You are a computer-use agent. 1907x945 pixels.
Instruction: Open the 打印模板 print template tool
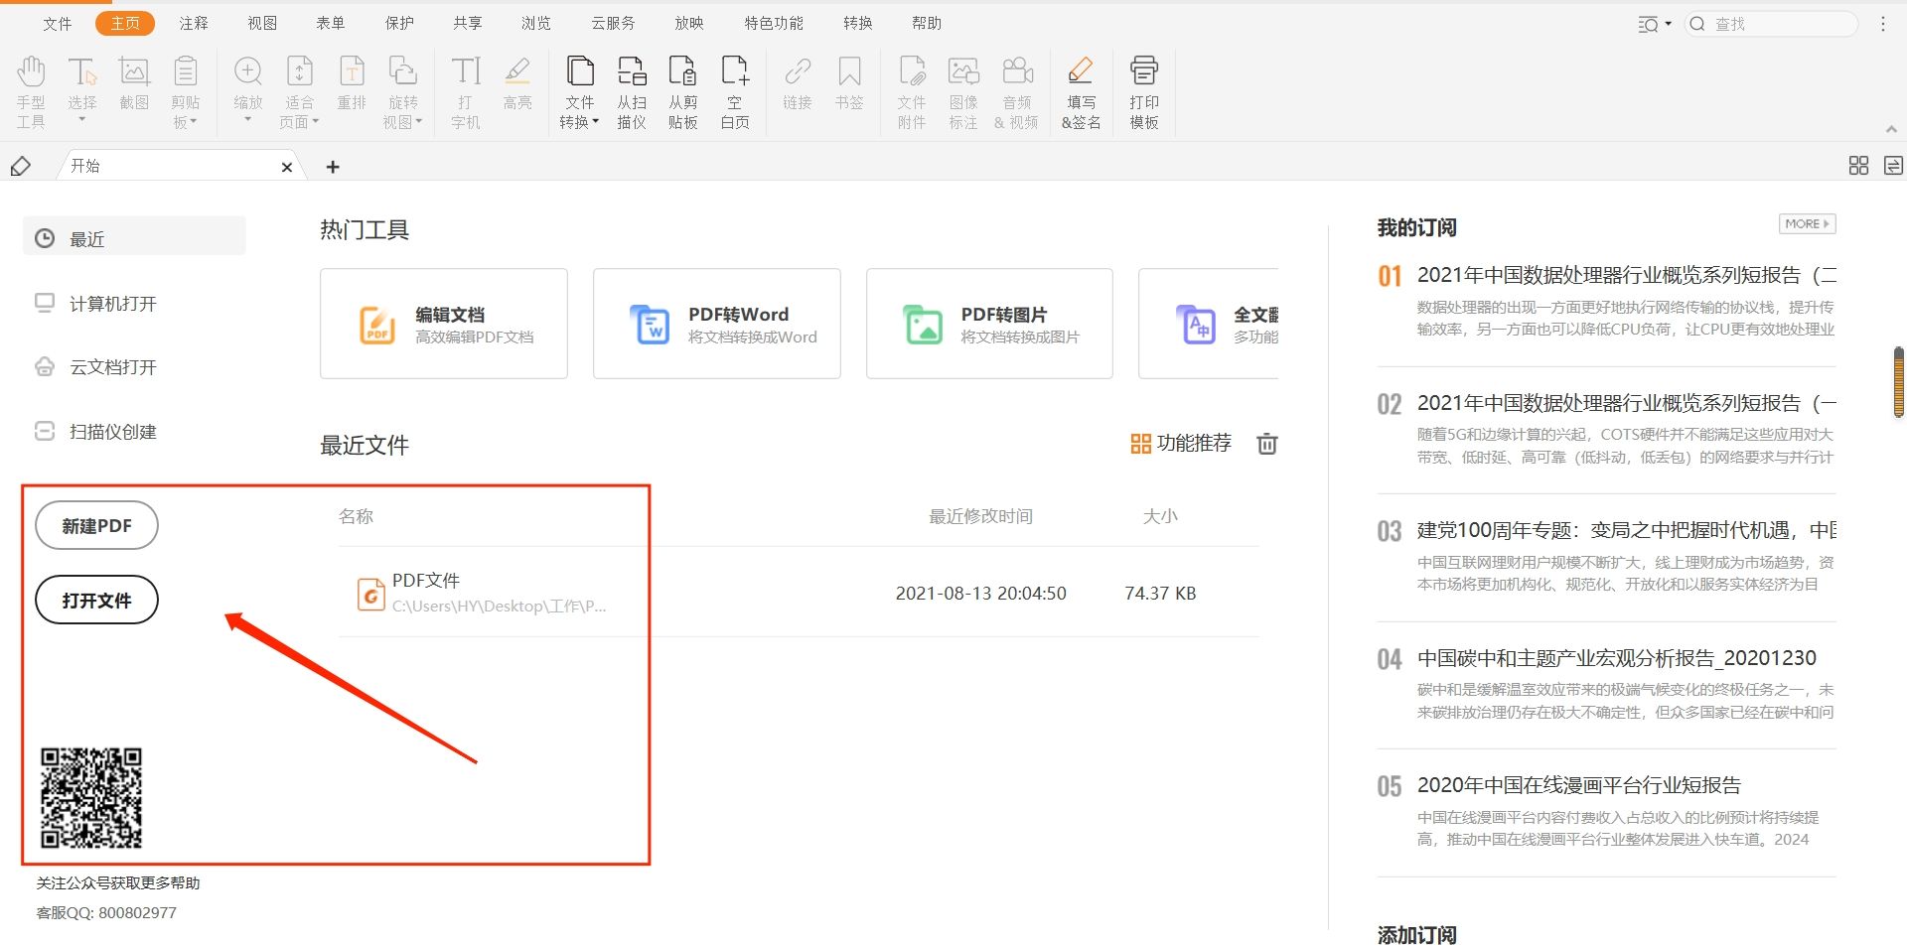(x=1143, y=89)
